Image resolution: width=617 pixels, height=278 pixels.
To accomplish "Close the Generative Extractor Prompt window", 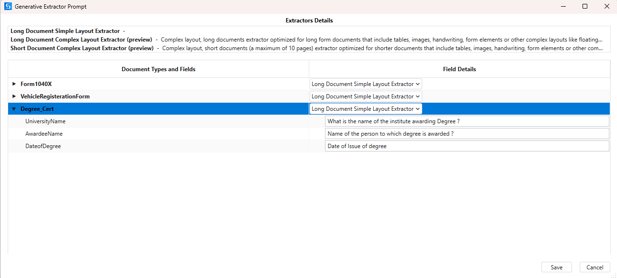I will point(606,7).
